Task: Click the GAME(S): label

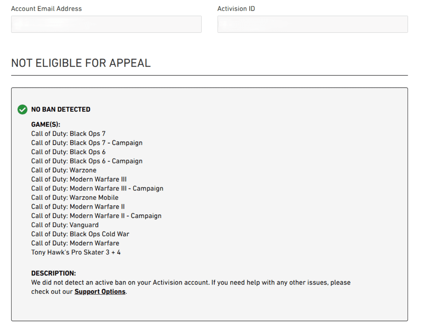Action: point(45,124)
